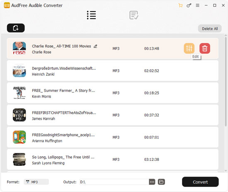Viewport: 228px width, 192px height.
Task: Select the James Hannah cover thumbnail
Action: pos(19,115)
